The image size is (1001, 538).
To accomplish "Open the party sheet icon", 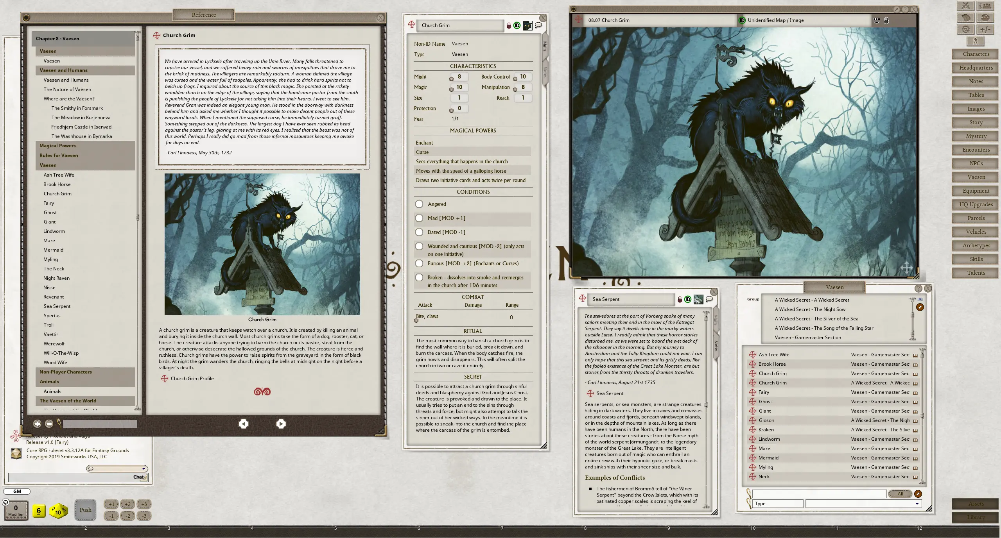I will [985, 6].
